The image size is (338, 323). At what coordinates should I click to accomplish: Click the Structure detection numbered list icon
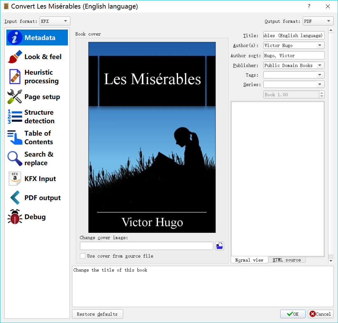[15, 117]
